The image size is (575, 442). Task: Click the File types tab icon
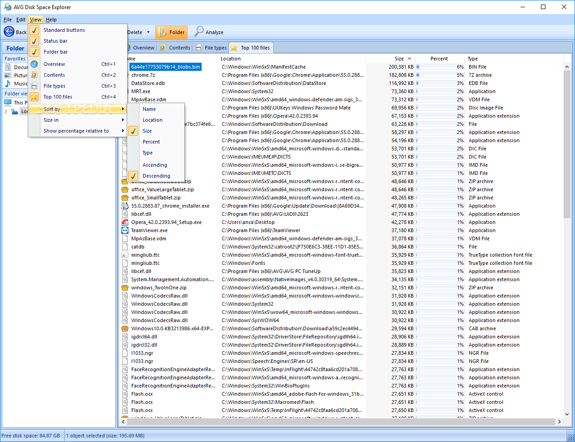click(x=198, y=48)
